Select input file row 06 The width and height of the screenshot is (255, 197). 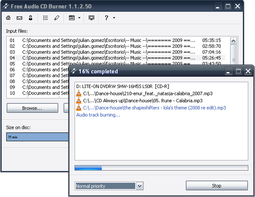(x=39, y=70)
